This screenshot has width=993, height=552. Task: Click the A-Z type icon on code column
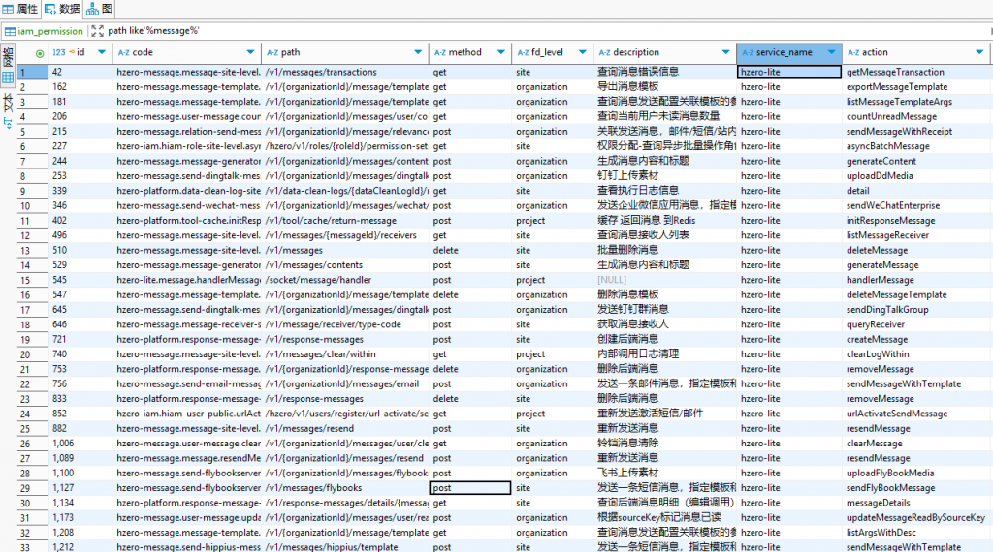pos(123,52)
